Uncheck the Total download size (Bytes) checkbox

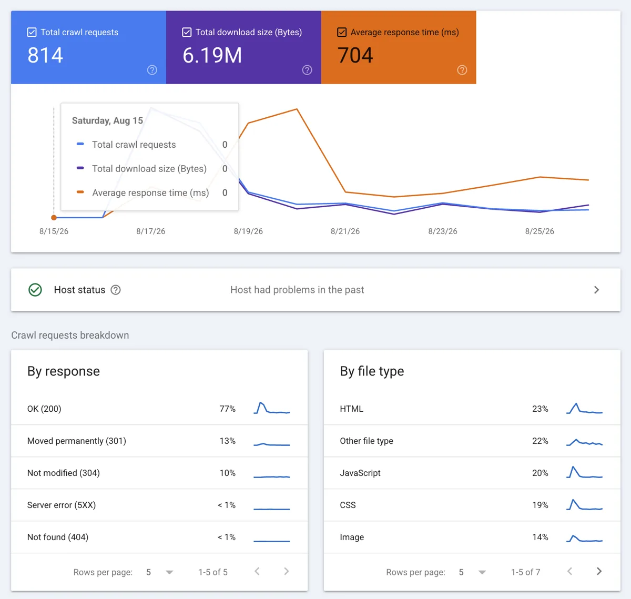click(x=187, y=32)
